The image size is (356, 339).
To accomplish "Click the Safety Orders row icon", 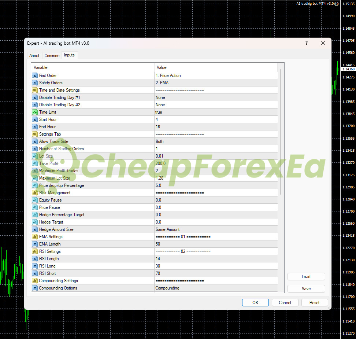I will pos(34,83).
